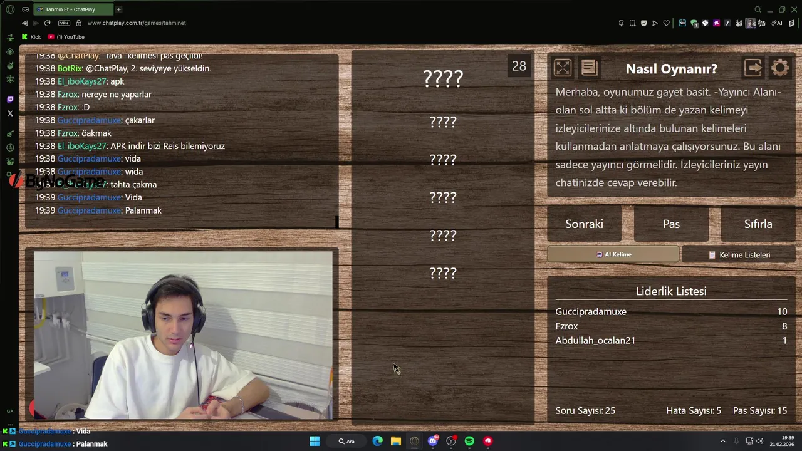This screenshot has width=802, height=451.
Task: Open the YouTube bookmark
Action: tap(66, 37)
